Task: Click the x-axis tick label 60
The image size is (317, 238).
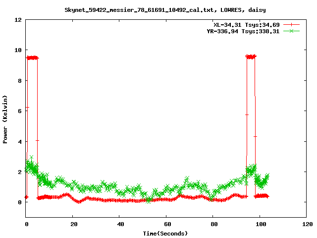Action: pyautogui.click(x=167, y=224)
